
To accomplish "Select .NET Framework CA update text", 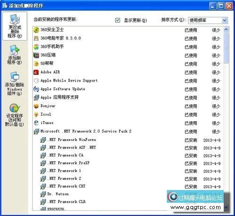I will [x=65, y=155].
